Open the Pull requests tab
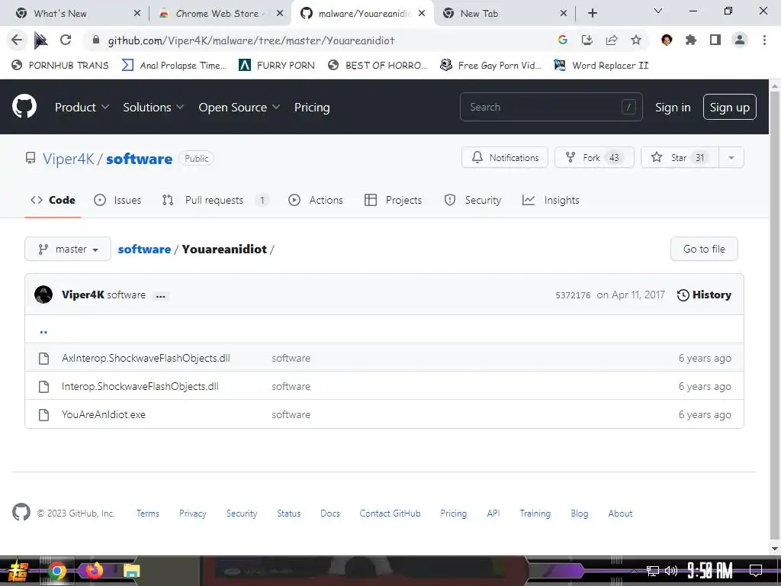Screen dimensions: 781x586 (x=215, y=201)
